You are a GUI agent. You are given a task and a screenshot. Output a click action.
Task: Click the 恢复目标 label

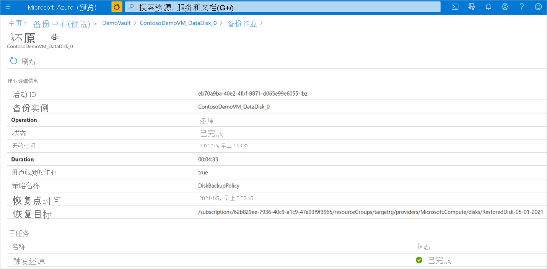coord(33,214)
